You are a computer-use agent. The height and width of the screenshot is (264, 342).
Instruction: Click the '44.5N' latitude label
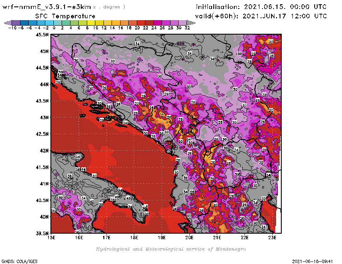tap(42, 68)
